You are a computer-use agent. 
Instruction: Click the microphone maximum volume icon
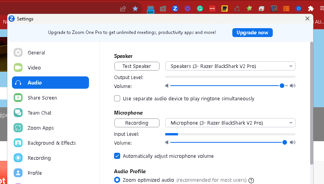pos(292,142)
